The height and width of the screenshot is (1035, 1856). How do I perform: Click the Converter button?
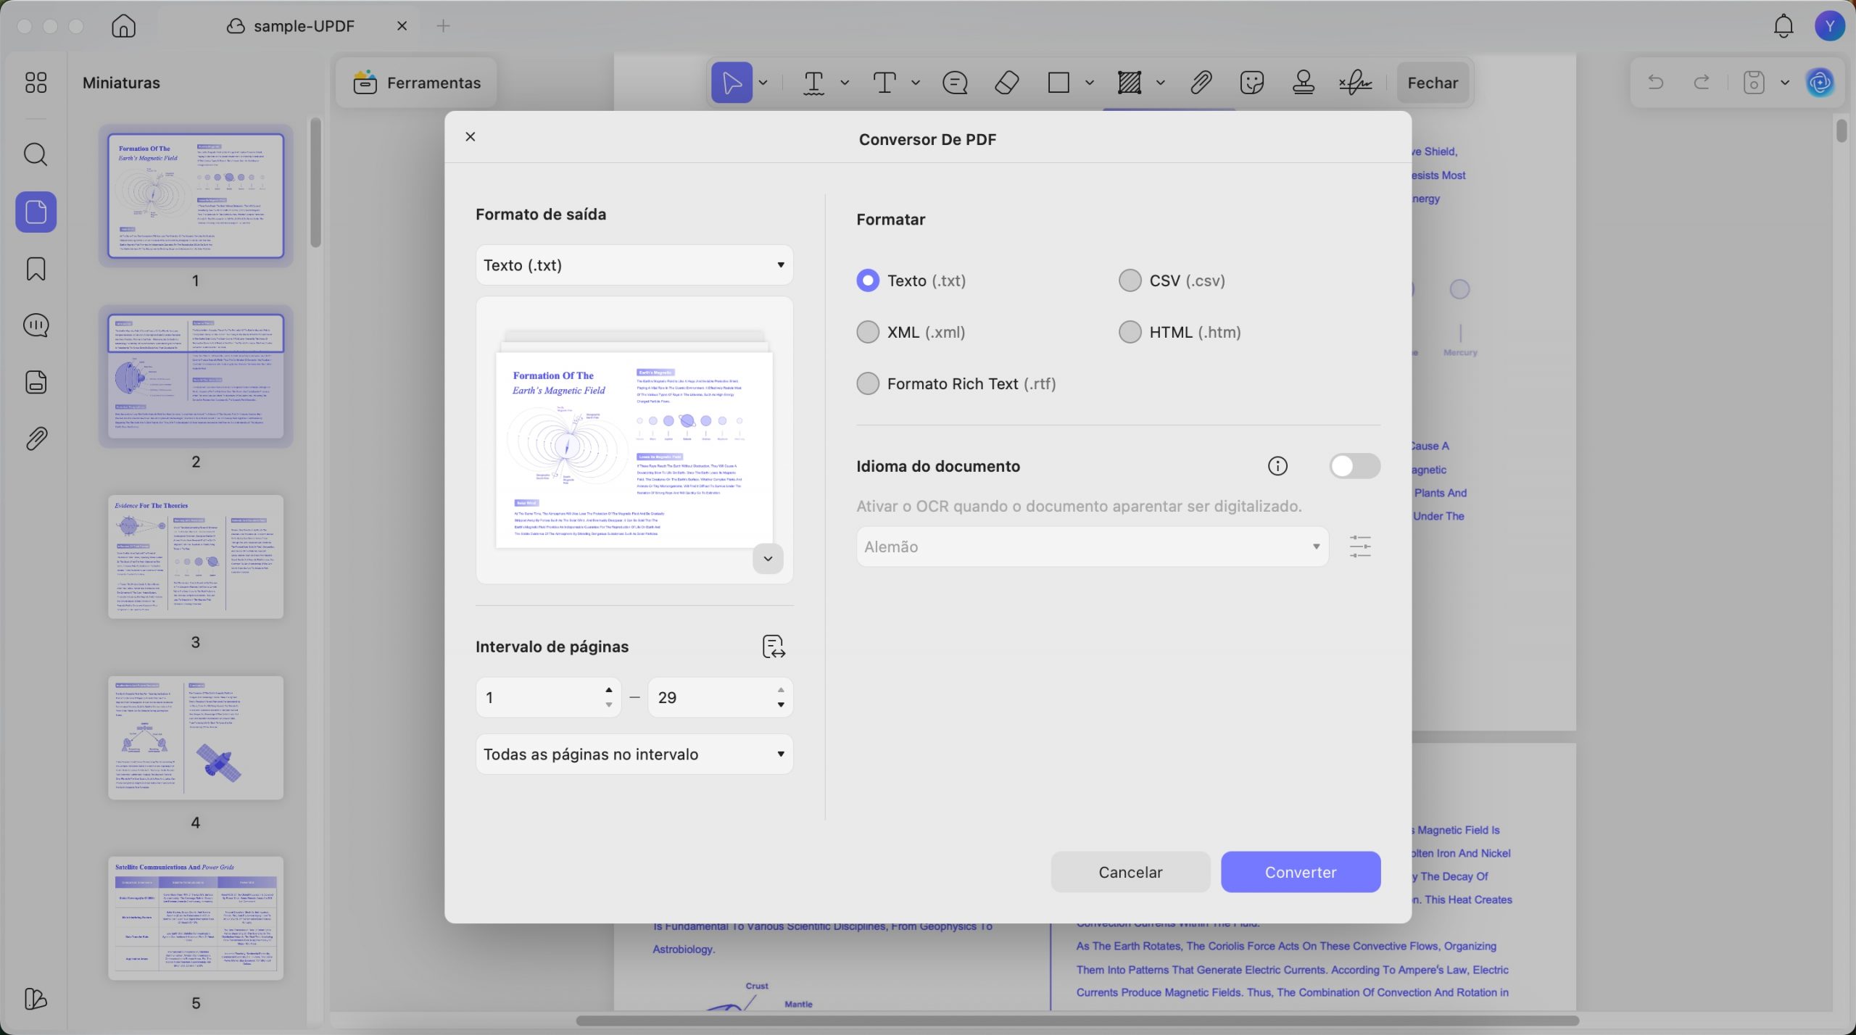tap(1301, 872)
